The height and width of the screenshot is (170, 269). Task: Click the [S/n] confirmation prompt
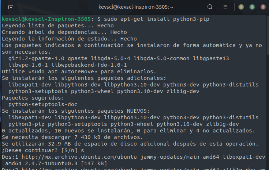[69, 150]
